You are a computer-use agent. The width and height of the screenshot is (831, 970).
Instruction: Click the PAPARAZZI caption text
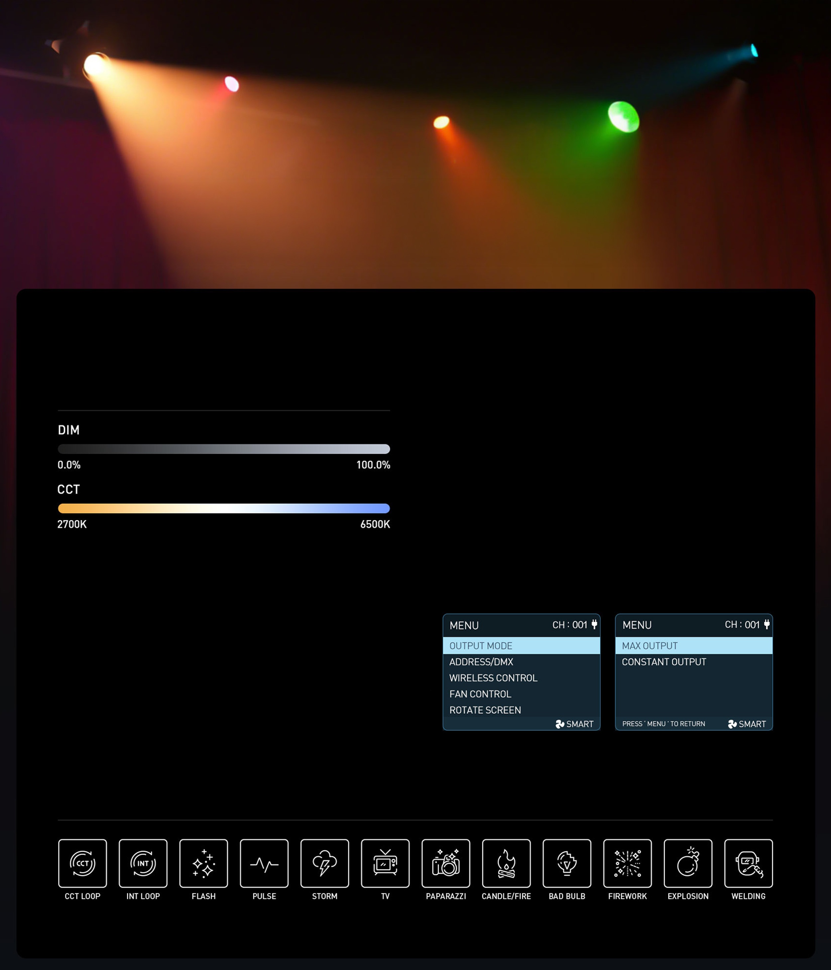coord(446,896)
